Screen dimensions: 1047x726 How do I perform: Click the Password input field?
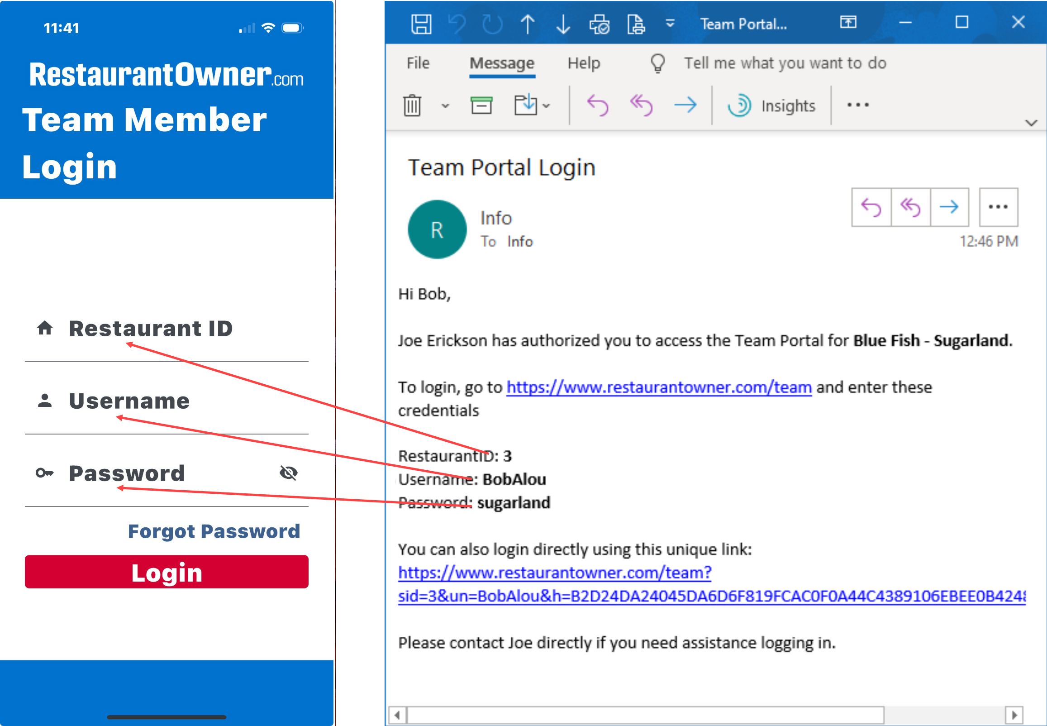click(x=167, y=473)
